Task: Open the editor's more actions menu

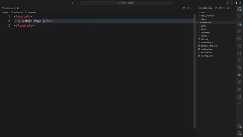Action: pos(192,8)
